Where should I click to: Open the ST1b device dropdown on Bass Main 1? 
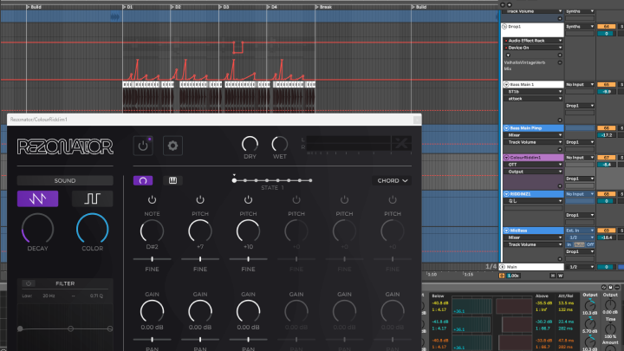click(x=533, y=92)
